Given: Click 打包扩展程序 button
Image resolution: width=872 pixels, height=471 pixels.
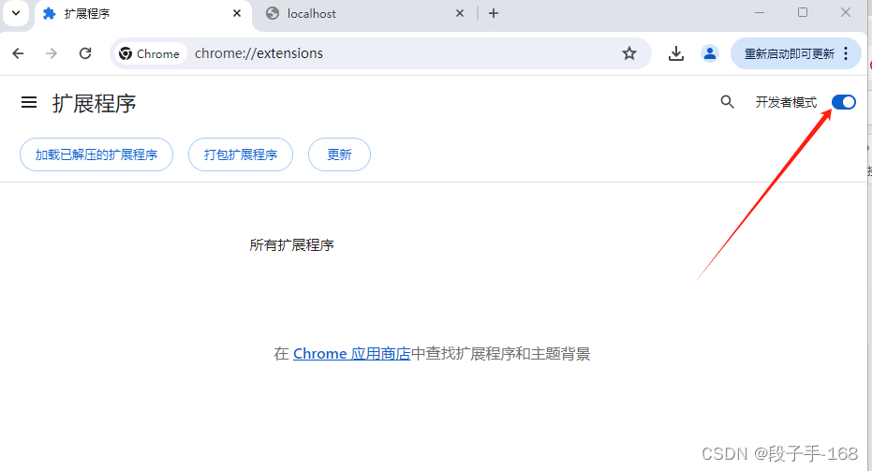Looking at the screenshot, I should coord(240,155).
